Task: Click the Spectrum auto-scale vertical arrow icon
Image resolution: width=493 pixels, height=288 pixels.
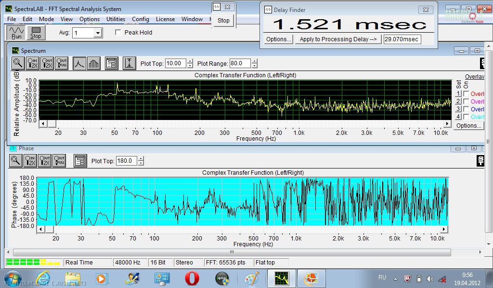Action: pos(129,63)
